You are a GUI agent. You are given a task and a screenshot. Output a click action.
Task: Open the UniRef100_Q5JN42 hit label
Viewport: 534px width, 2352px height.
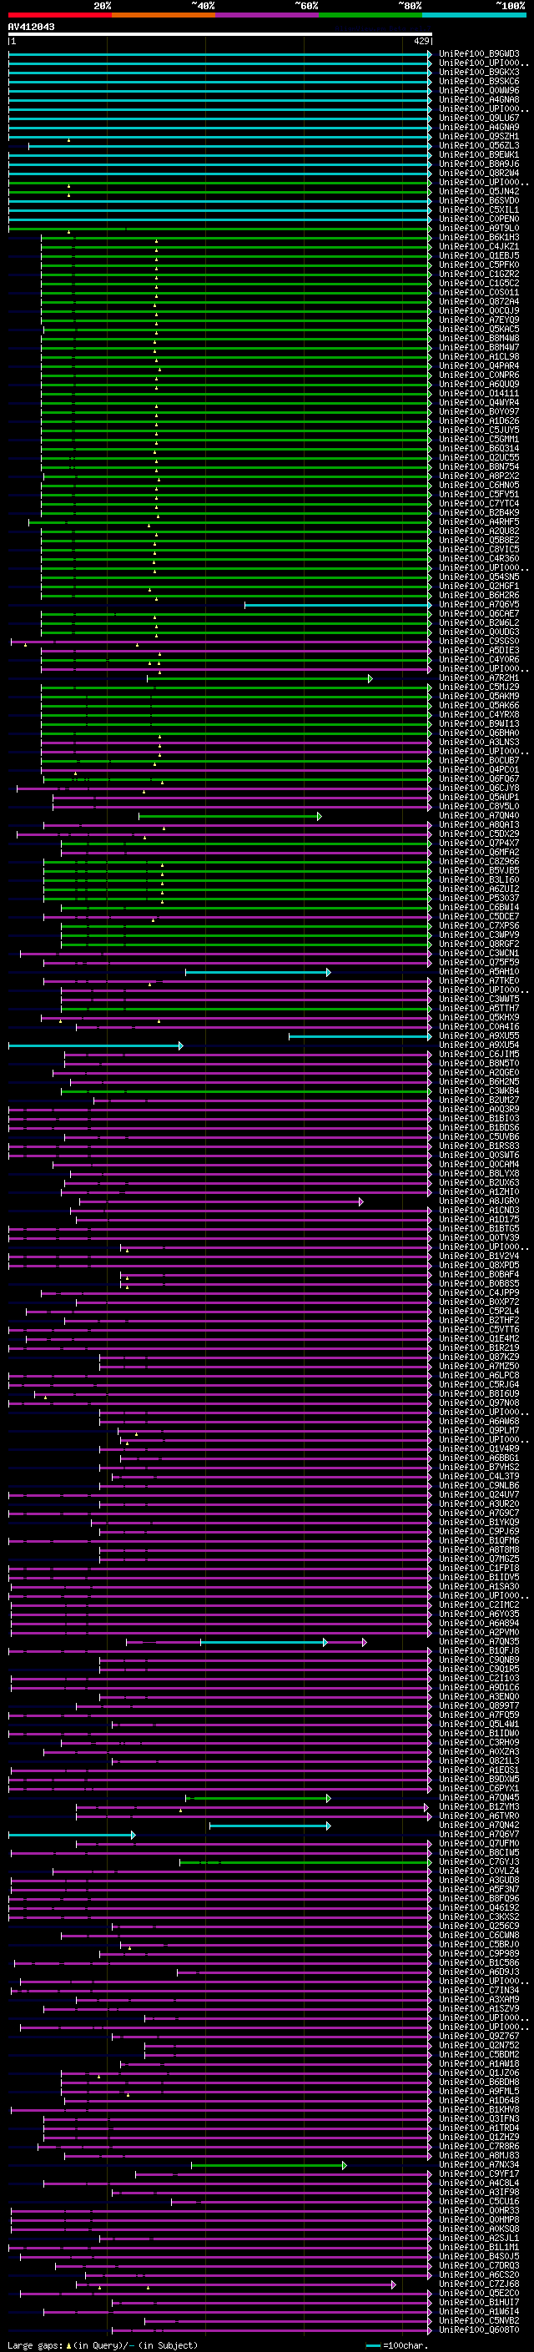(x=479, y=192)
